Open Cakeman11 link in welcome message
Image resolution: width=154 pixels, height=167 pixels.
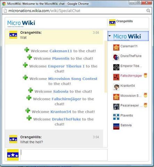61,51
